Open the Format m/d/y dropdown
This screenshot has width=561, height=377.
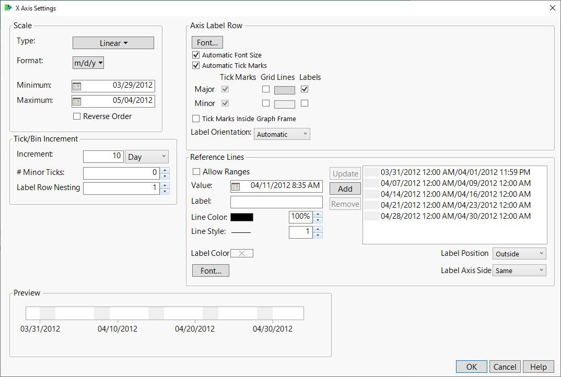[x=87, y=62]
